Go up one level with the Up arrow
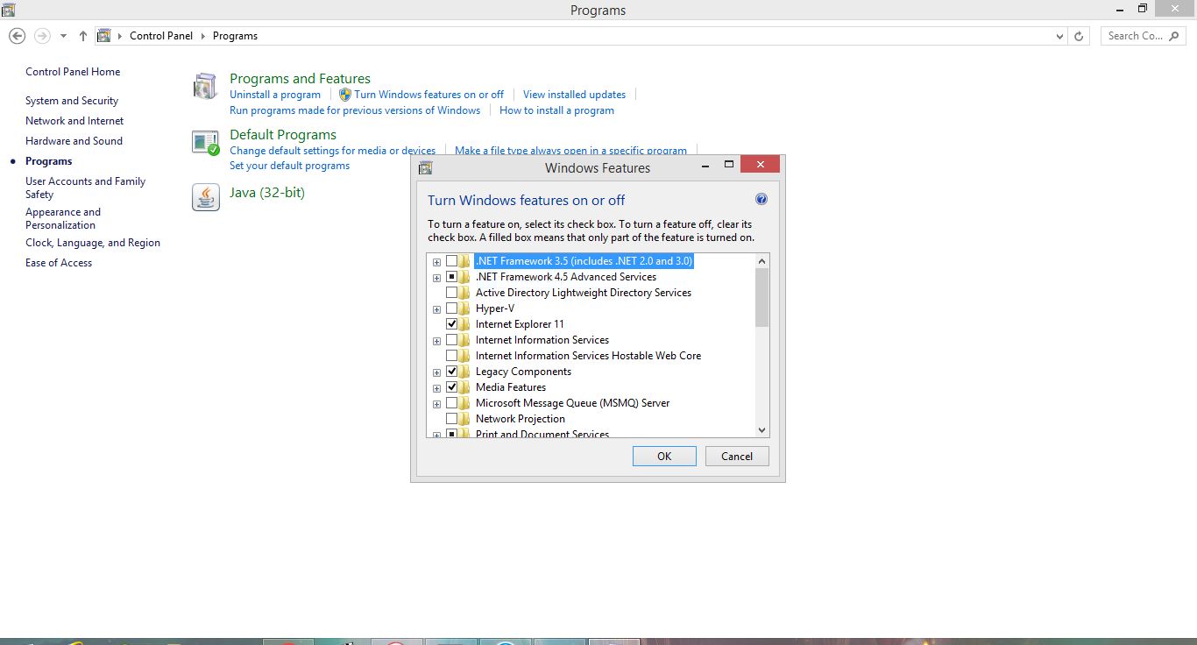The height and width of the screenshot is (645, 1197). tap(83, 36)
